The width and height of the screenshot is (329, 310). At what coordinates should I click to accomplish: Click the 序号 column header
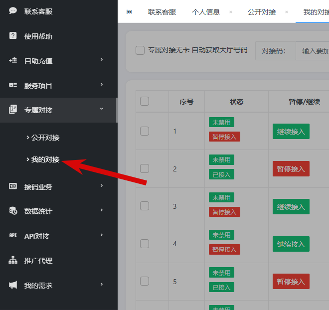pos(186,102)
